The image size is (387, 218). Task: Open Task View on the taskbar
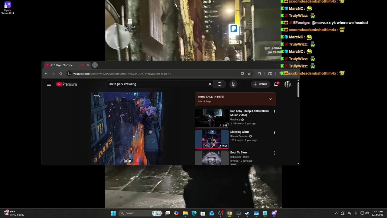pos(168,213)
